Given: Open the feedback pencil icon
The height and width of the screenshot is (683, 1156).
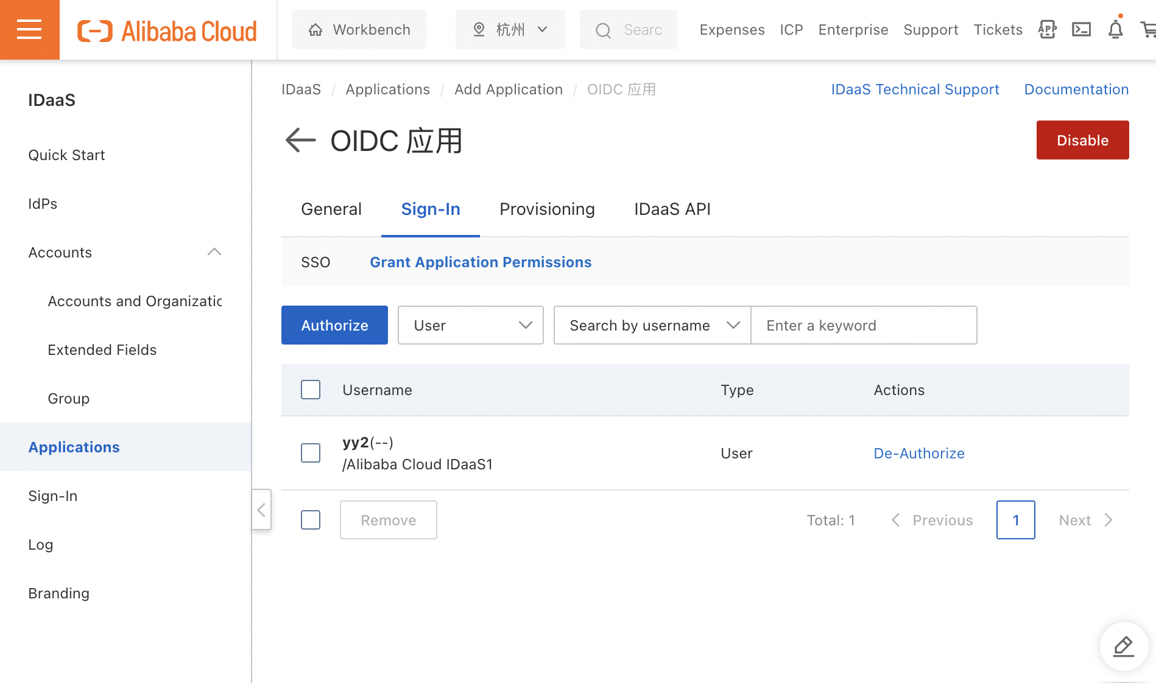Looking at the screenshot, I should point(1124,647).
